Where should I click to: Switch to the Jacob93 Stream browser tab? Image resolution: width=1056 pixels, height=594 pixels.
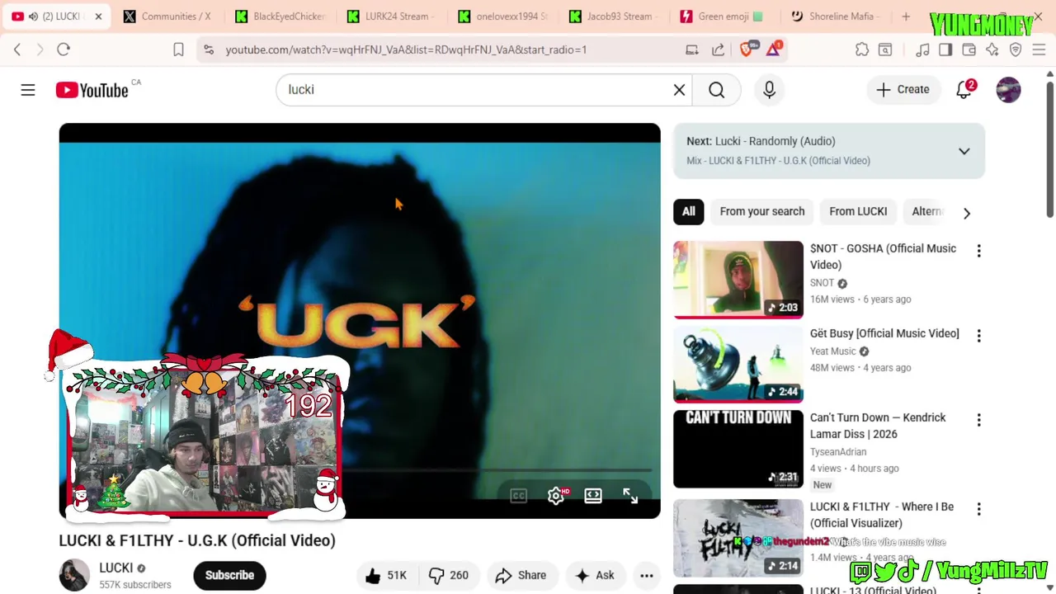(x=614, y=16)
